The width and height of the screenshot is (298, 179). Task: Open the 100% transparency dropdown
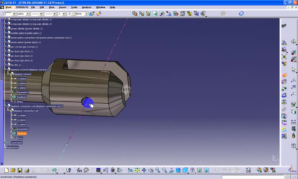tap(27, 14)
